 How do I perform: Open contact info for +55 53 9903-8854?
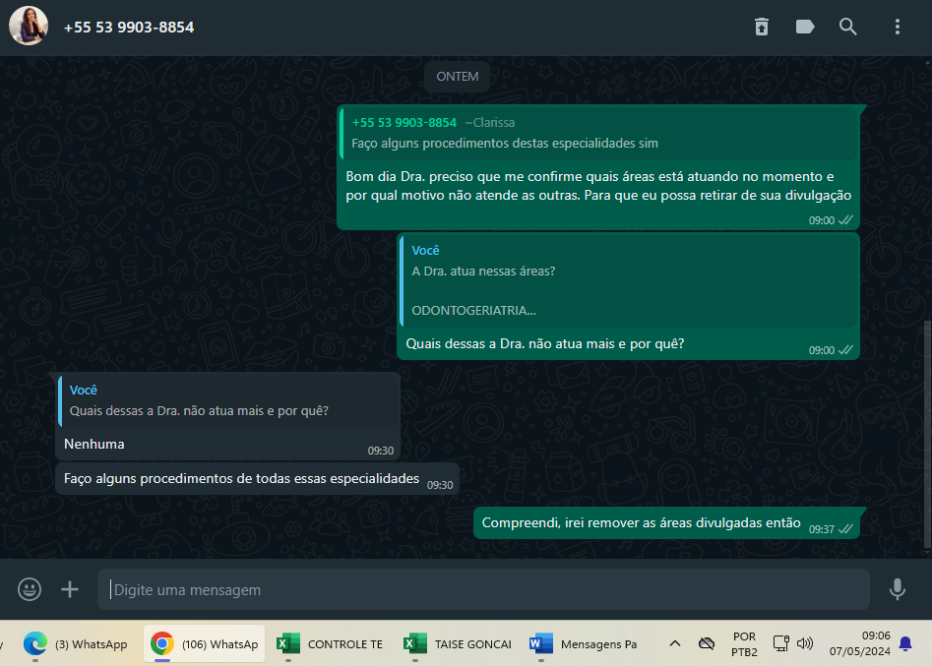(128, 28)
